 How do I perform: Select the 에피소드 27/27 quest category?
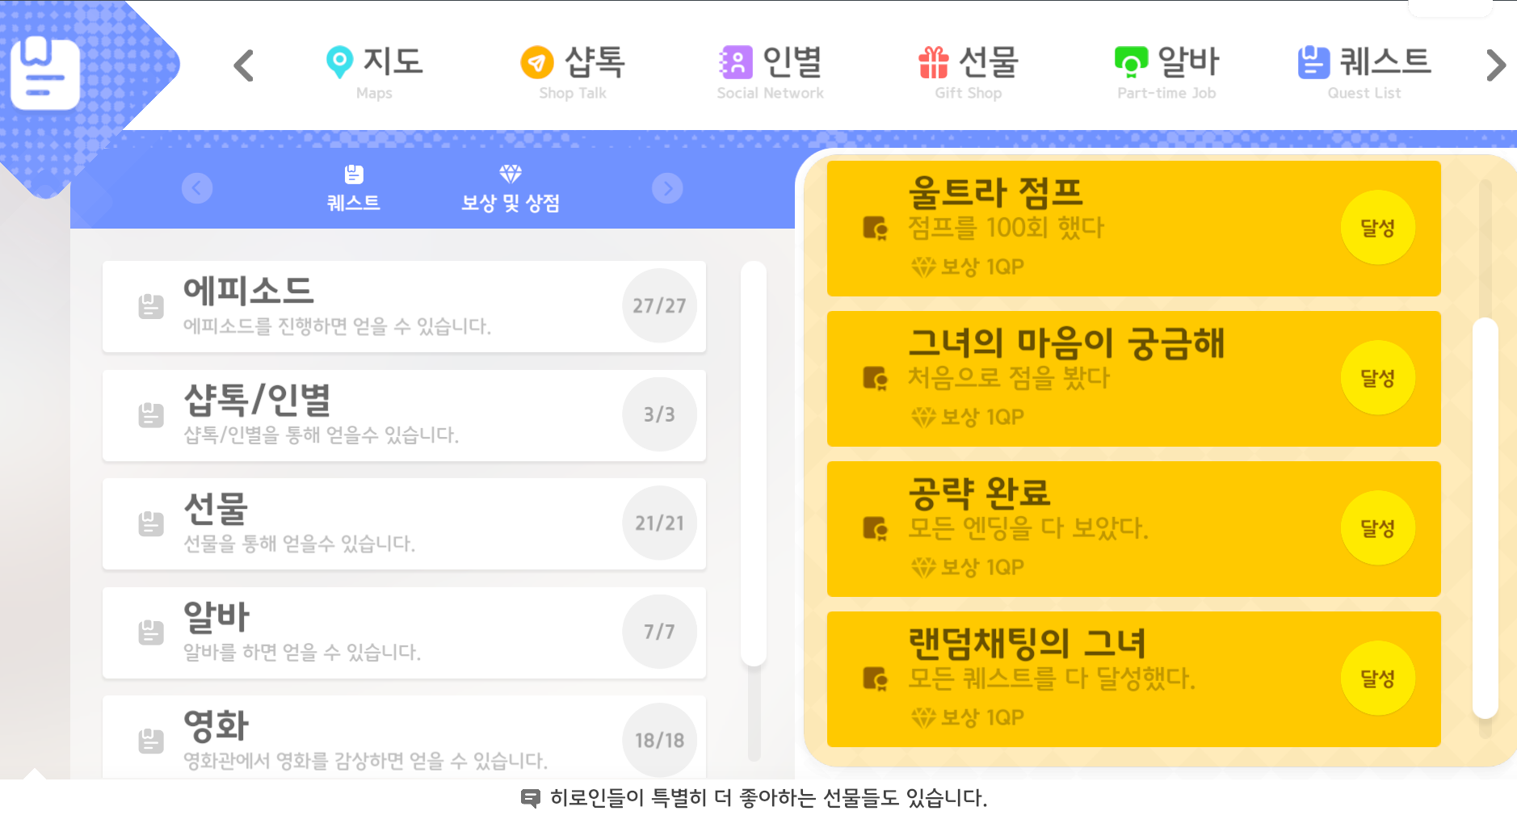click(404, 306)
